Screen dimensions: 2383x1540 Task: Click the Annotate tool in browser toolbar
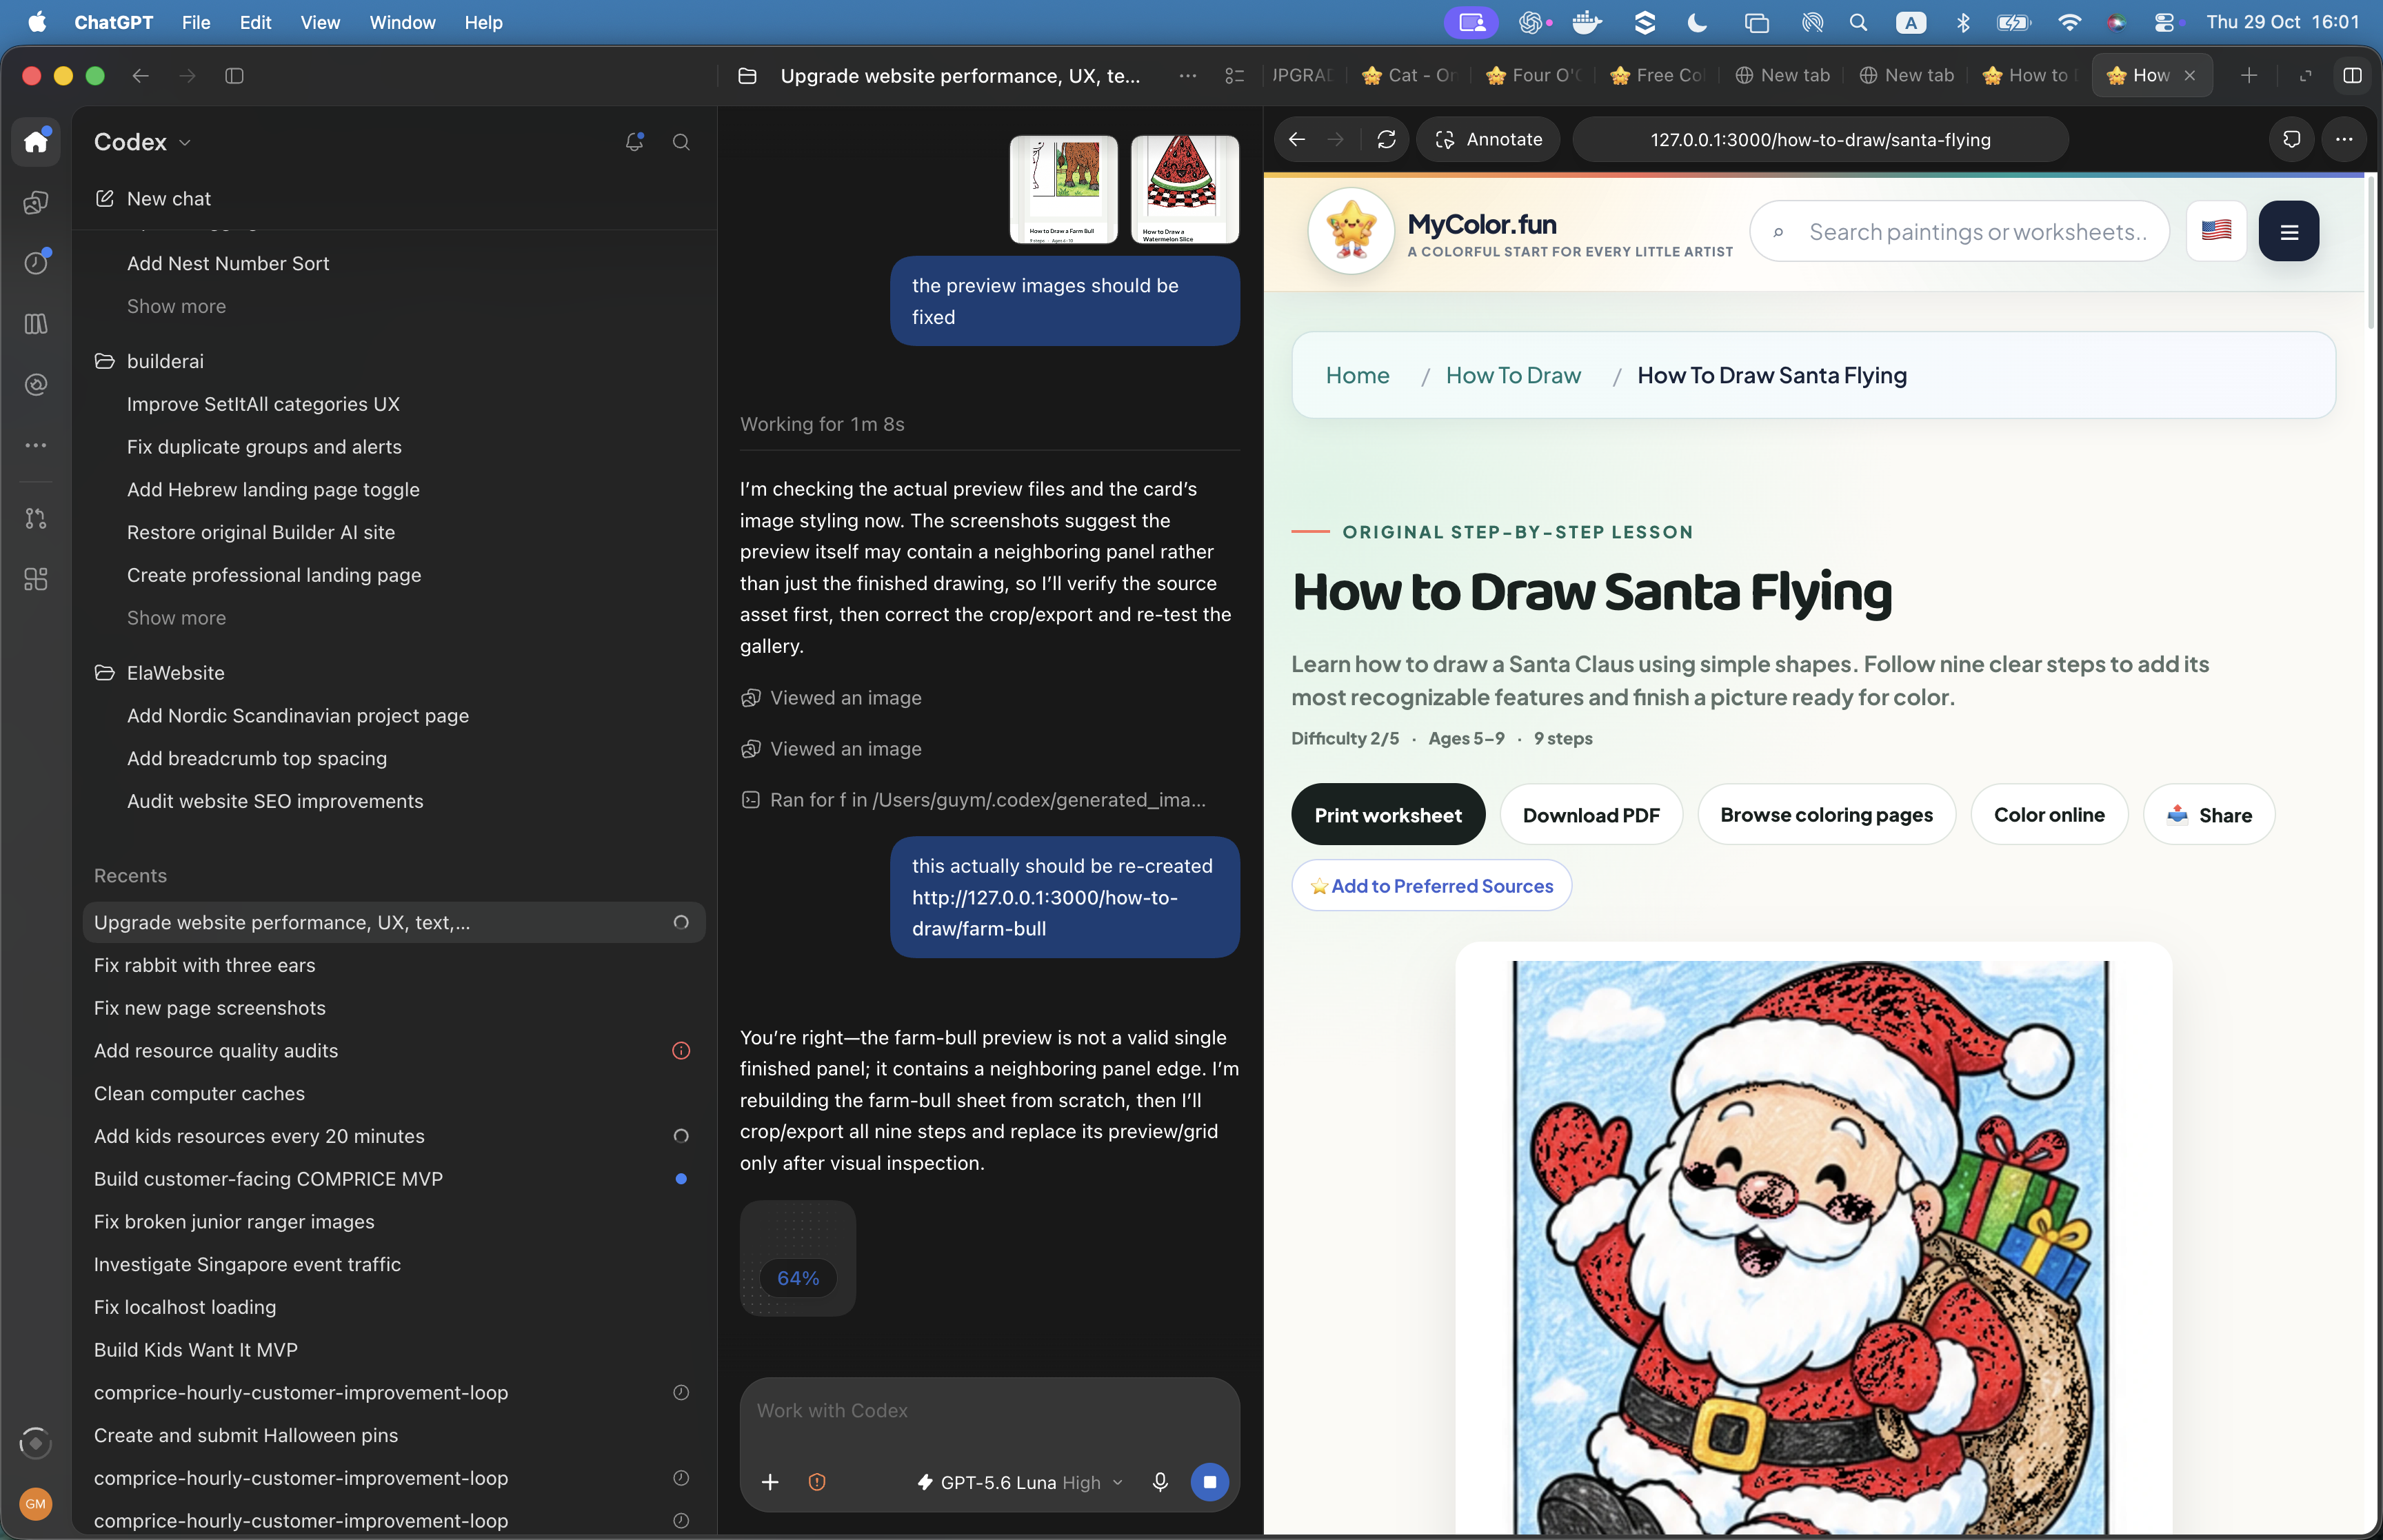click(1488, 140)
